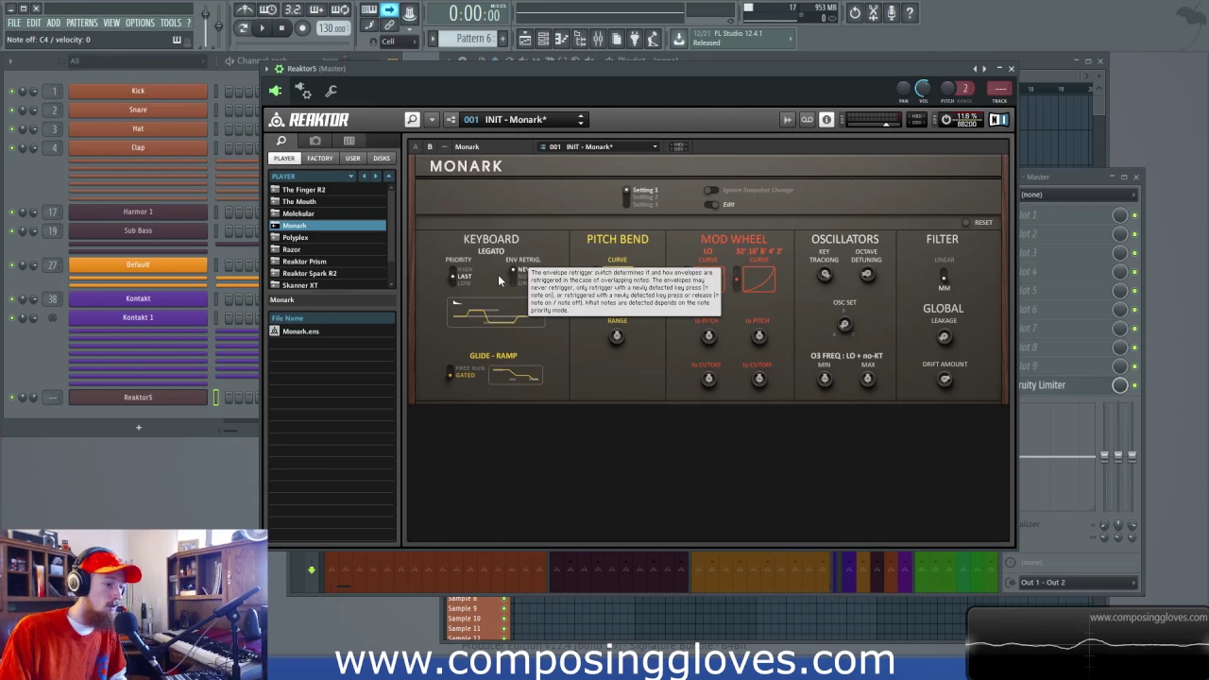Select Reaktor Prism in browser list

[328, 262]
